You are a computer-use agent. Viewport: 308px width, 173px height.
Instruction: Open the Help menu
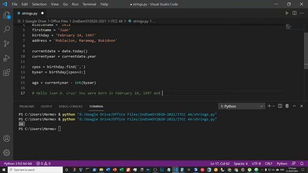(x=104, y=4)
